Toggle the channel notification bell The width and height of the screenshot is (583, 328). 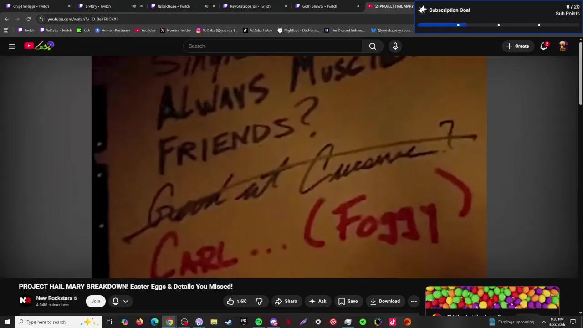click(115, 301)
